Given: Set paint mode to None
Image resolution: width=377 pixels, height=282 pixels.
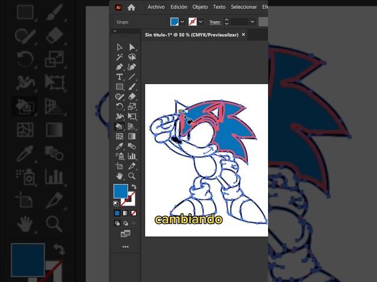Looking at the screenshot, I should pyautogui.click(x=134, y=213).
